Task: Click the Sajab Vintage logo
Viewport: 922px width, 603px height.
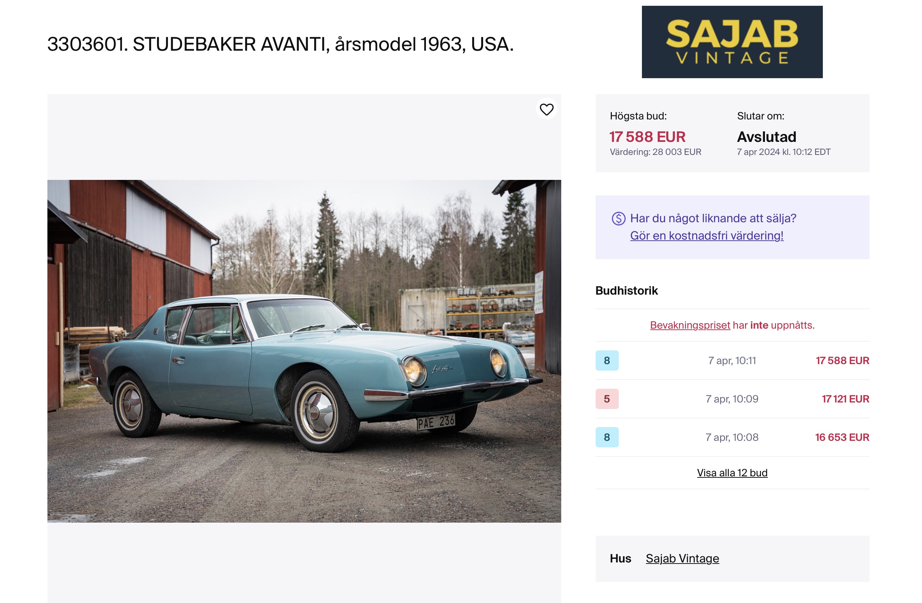Action: (732, 42)
